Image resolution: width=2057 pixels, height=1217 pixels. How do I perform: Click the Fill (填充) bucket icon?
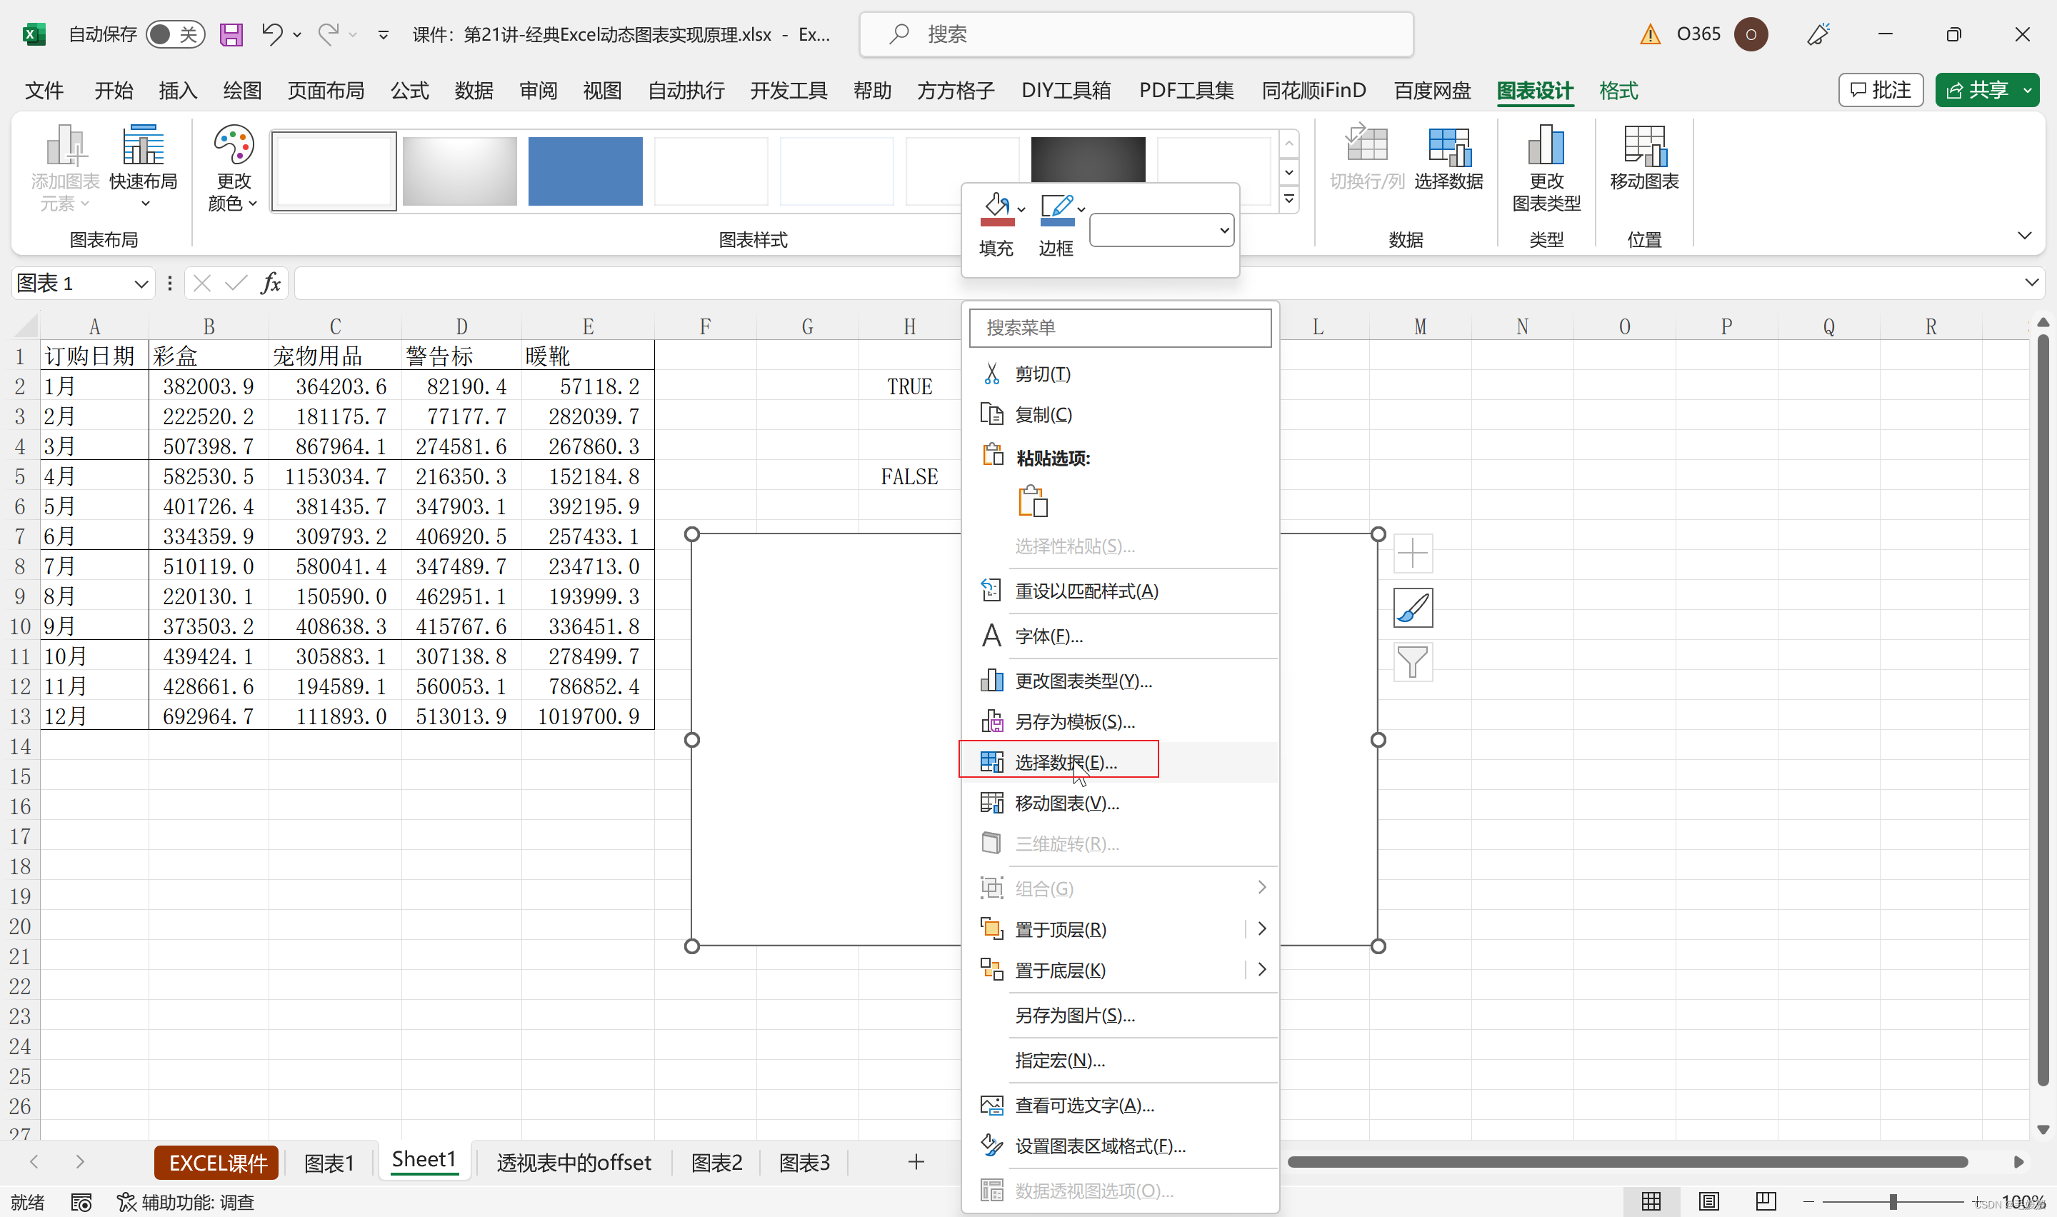click(997, 210)
